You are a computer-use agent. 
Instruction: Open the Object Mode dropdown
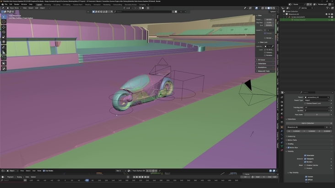pyautogui.click(x=14, y=8)
